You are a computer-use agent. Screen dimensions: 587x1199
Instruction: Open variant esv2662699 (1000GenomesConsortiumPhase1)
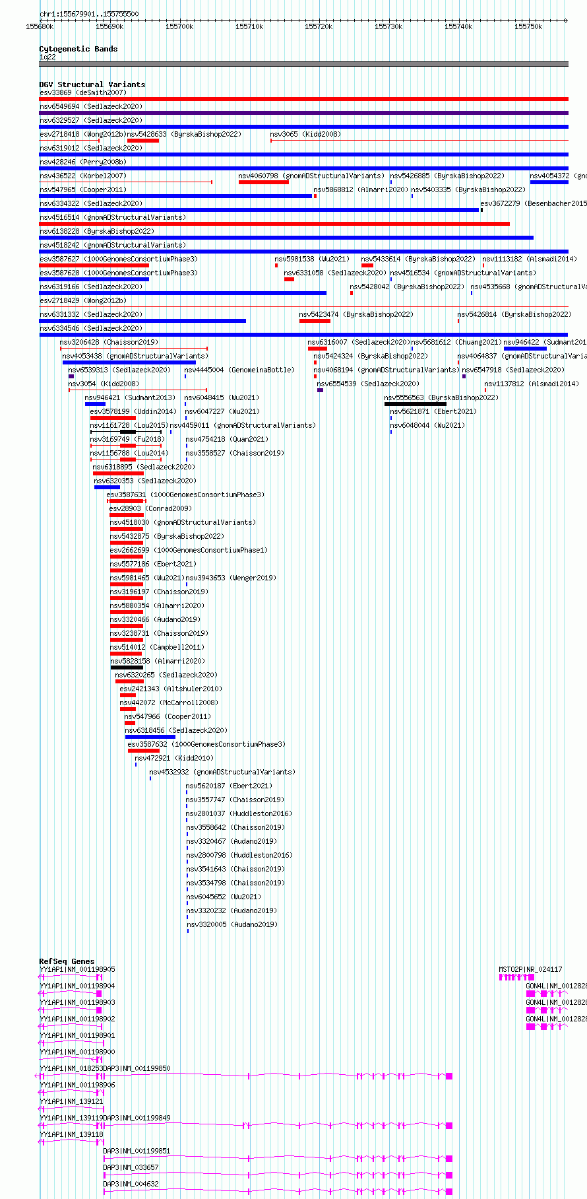point(189,550)
